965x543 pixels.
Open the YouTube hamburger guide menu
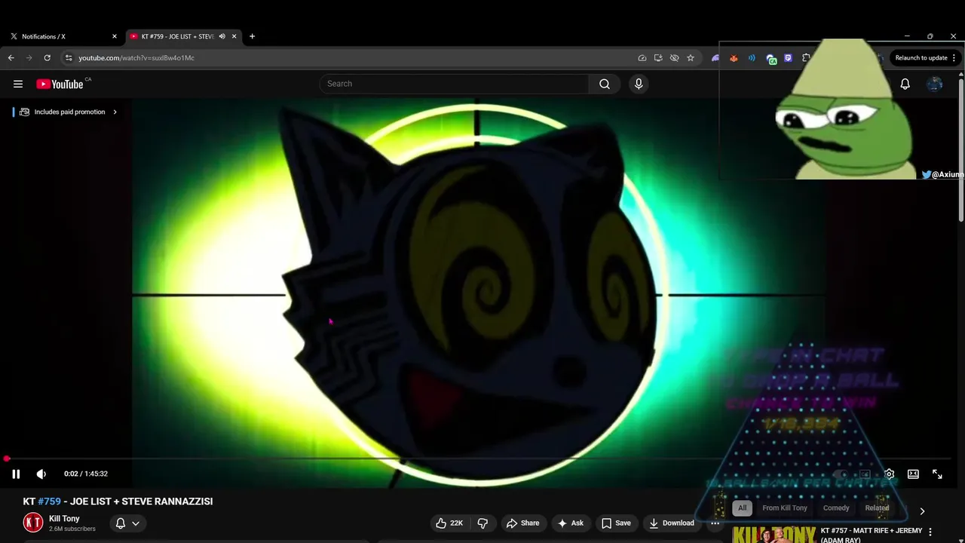click(18, 84)
